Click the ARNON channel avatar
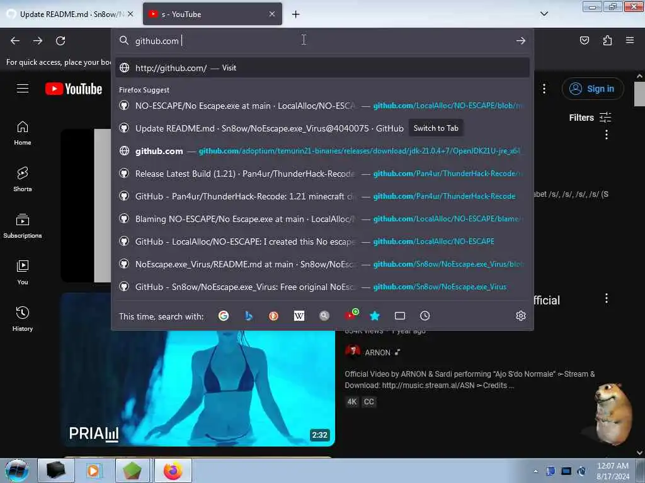Screen dimensions: 645x483 353,352
